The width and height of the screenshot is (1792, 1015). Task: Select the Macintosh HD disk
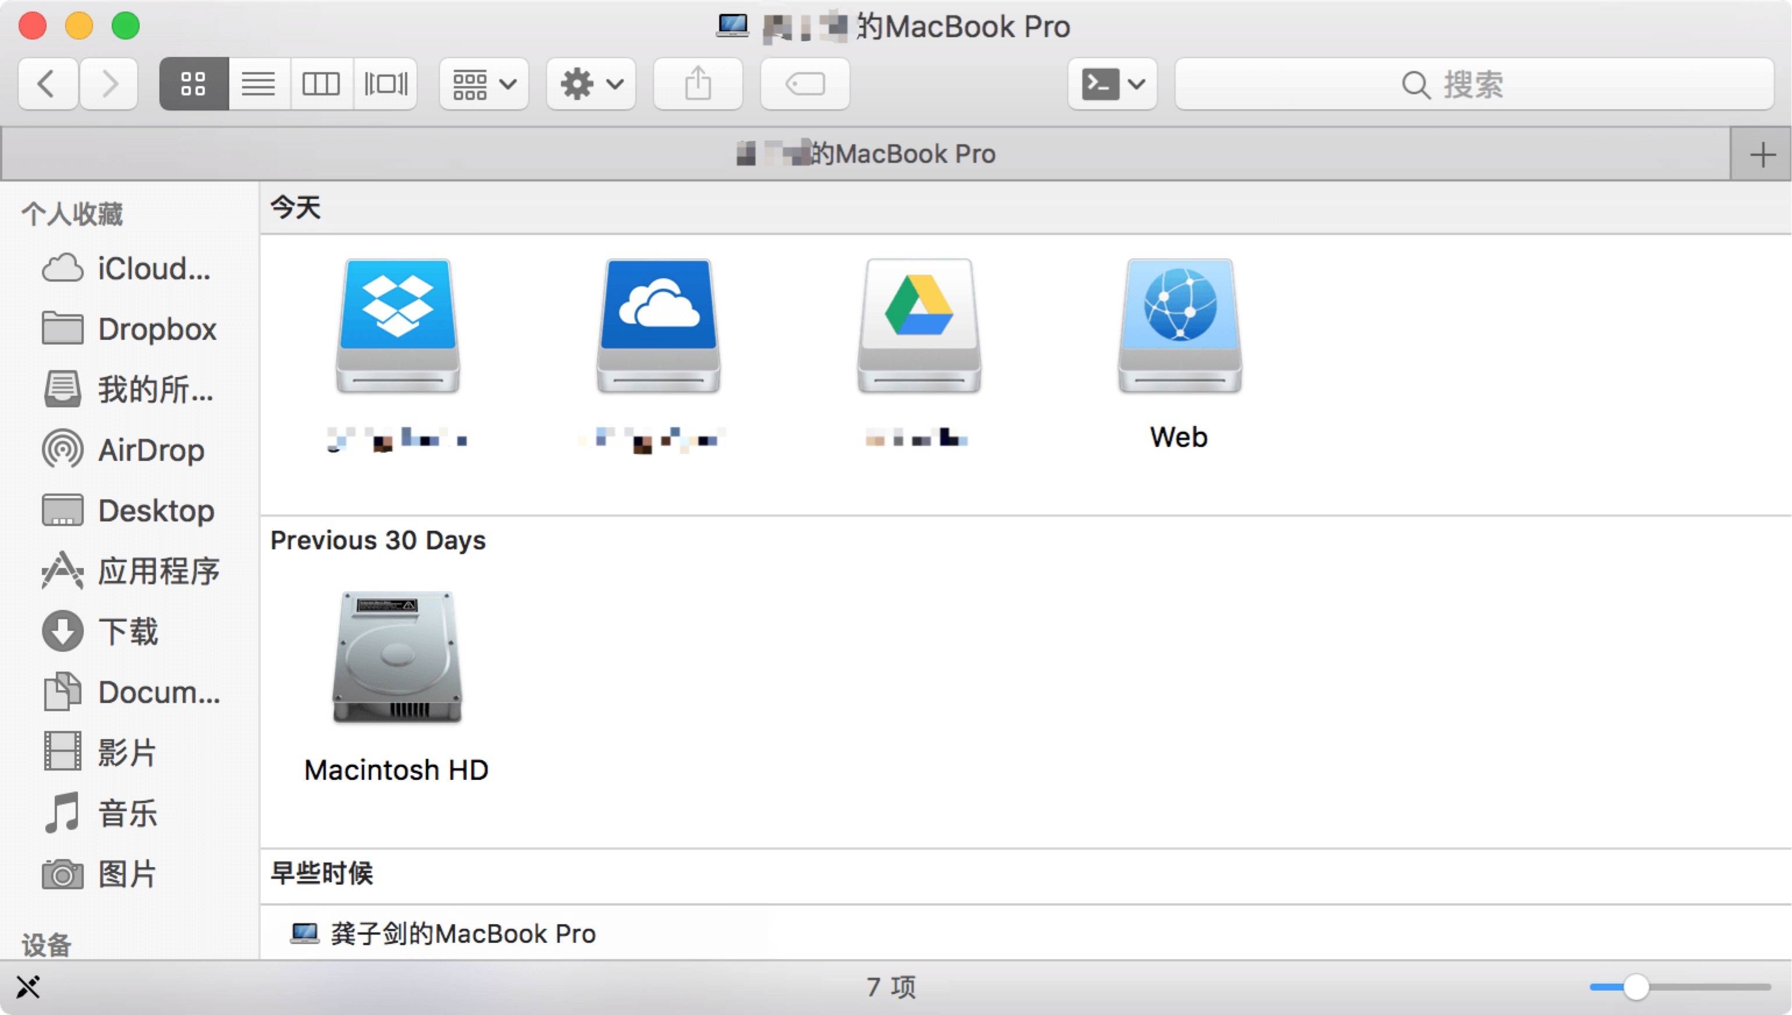397,658
